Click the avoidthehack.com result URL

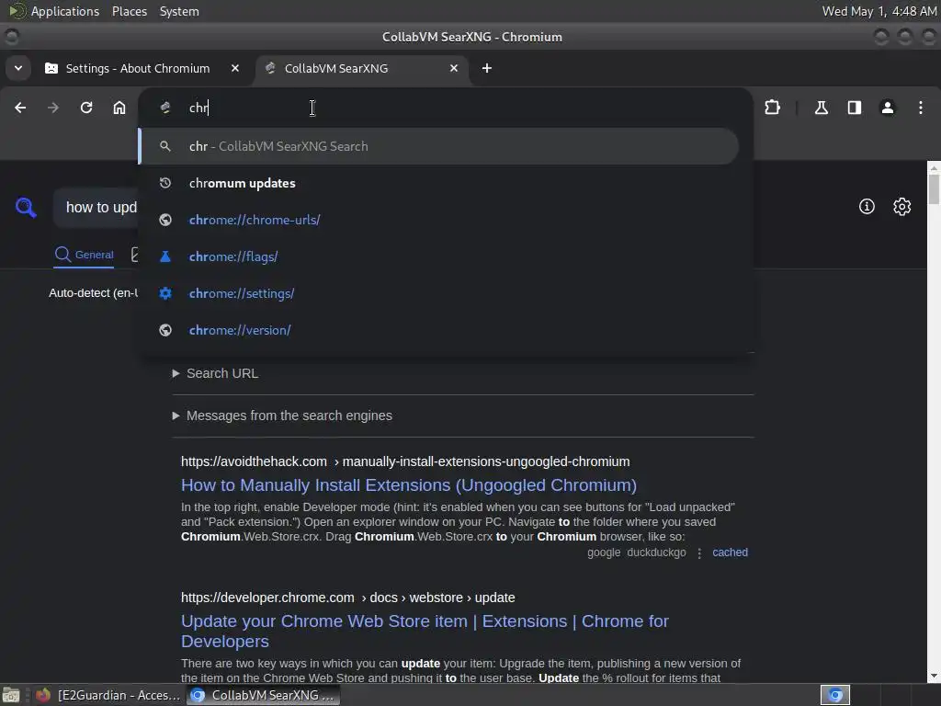coord(405,461)
